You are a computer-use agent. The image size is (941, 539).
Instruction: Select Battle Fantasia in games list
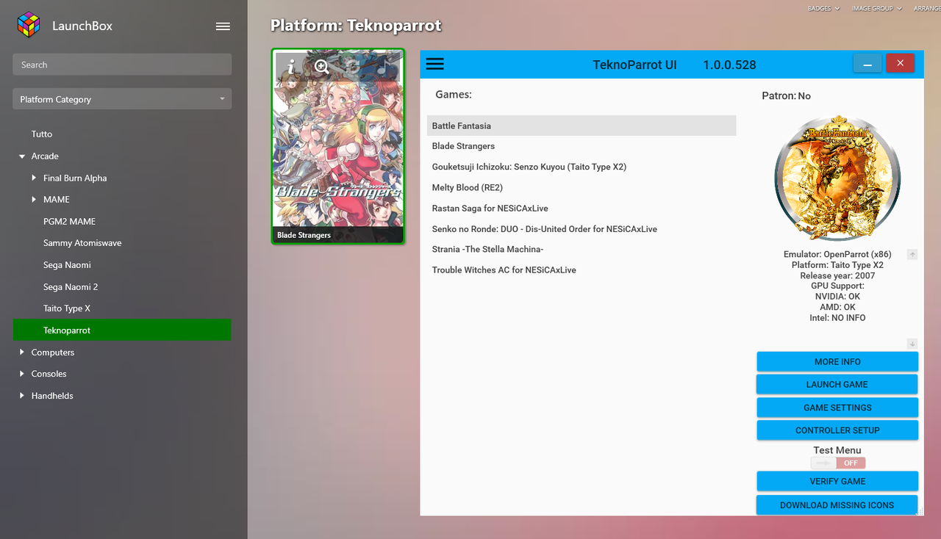click(582, 126)
